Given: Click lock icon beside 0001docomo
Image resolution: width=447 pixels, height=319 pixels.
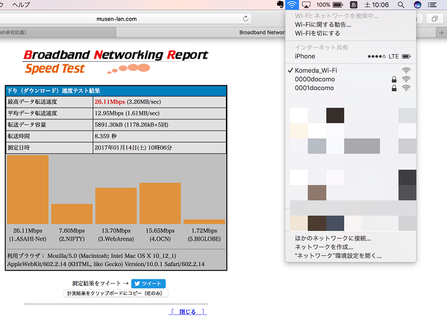Looking at the screenshot, I should coord(394,88).
